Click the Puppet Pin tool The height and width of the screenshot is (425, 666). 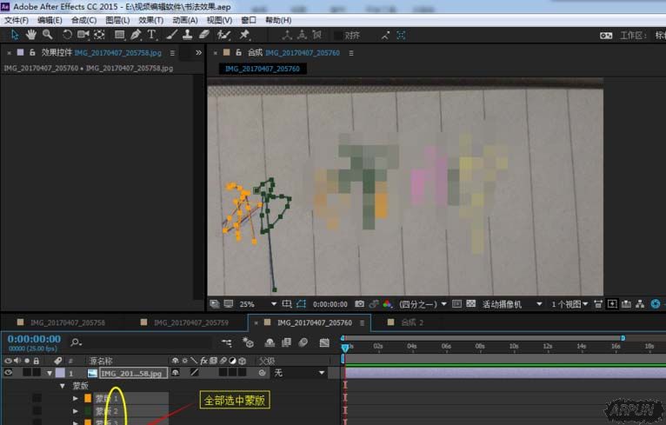point(245,35)
